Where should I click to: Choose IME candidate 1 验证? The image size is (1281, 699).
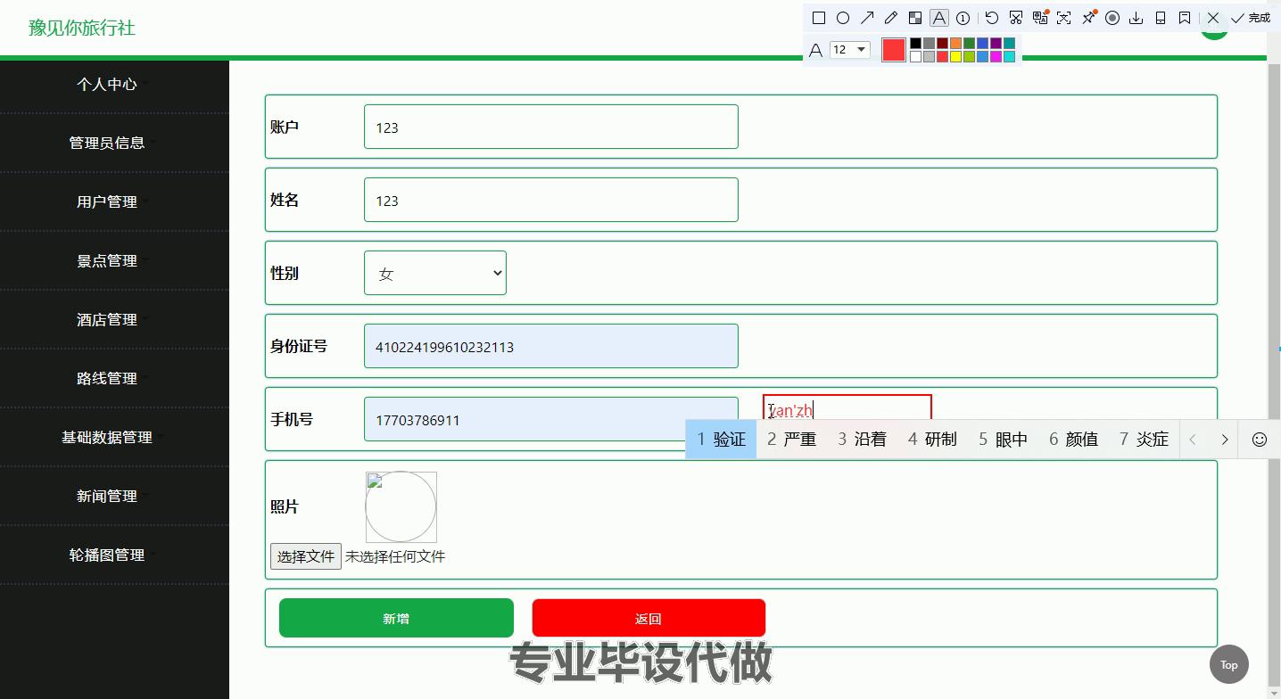[721, 439]
